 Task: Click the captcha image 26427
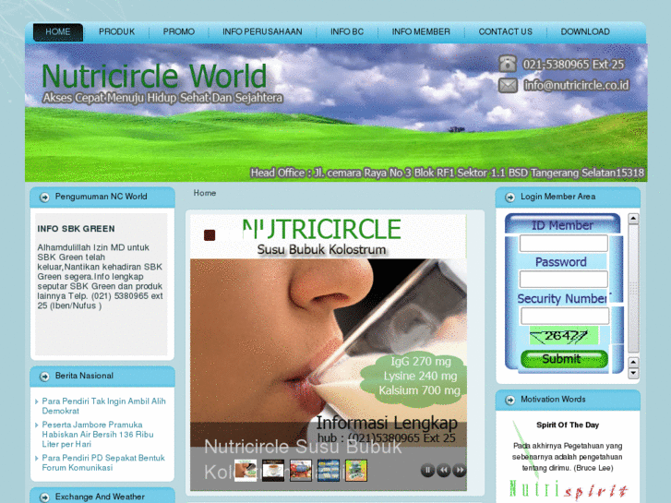coord(564,336)
